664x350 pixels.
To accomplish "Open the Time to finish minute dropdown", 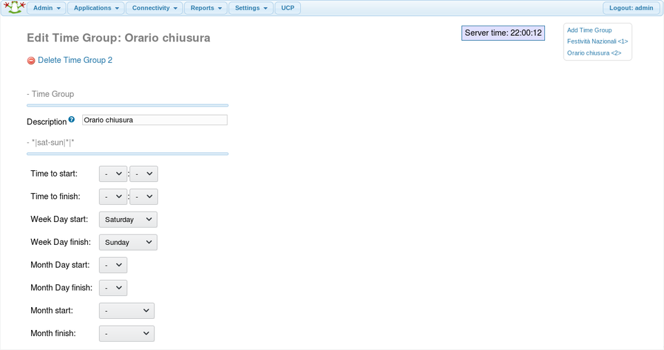I will click(x=144, y=196).
